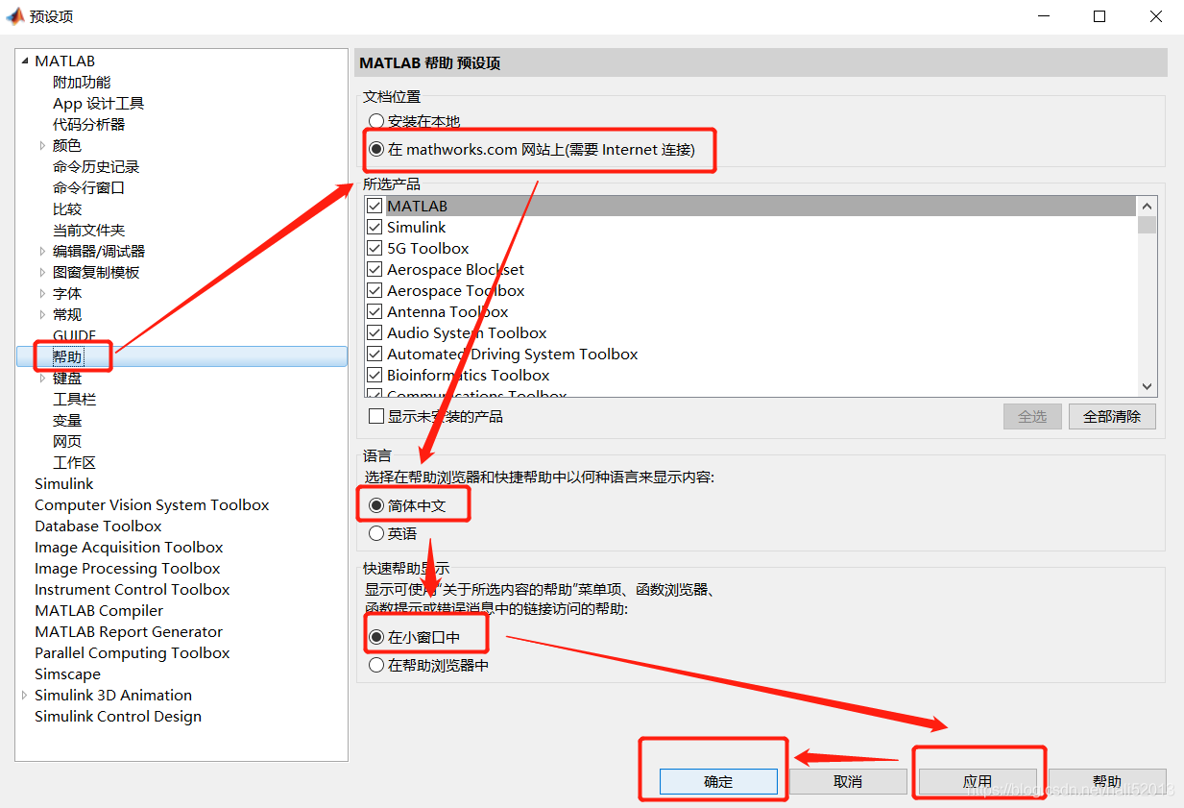Confirm with the 确定 button
The image size is (1184, 808).
718,782
